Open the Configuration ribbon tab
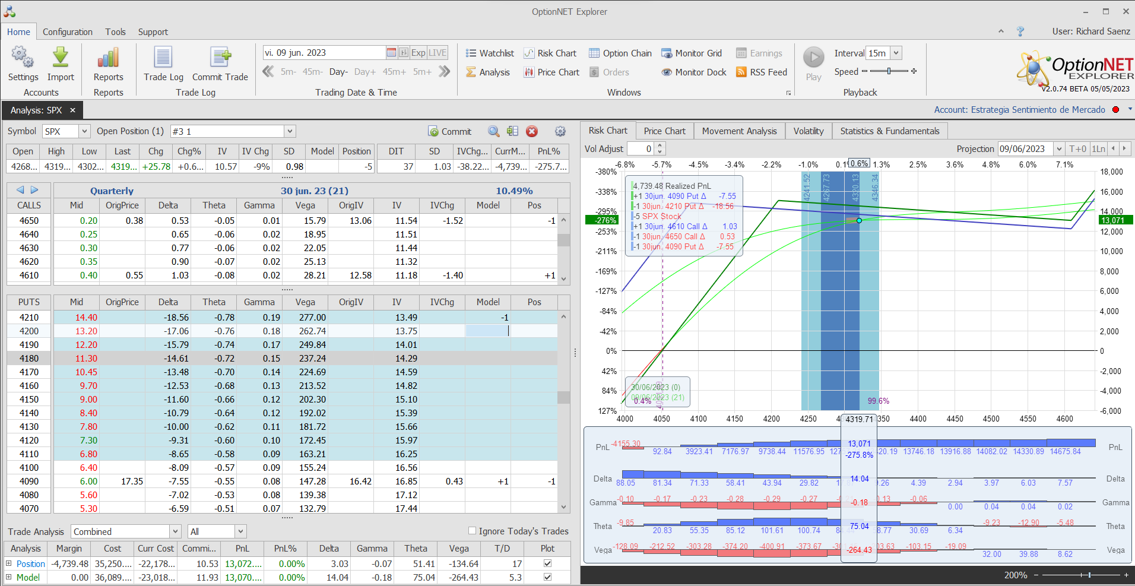Screen dimensions: 1135x586 [68, 32]
